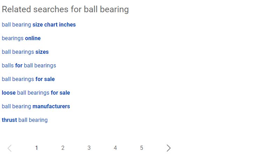Click the bold word 'manufacturers'
The image size is (275, 154).
coord(51,107)
